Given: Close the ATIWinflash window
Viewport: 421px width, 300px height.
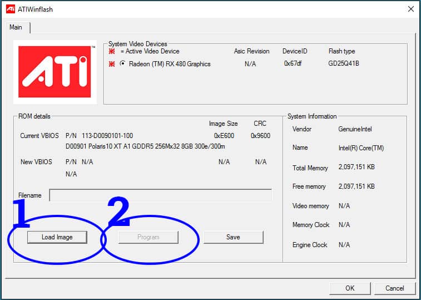Looking at the screenshot, I should [411, 9].
